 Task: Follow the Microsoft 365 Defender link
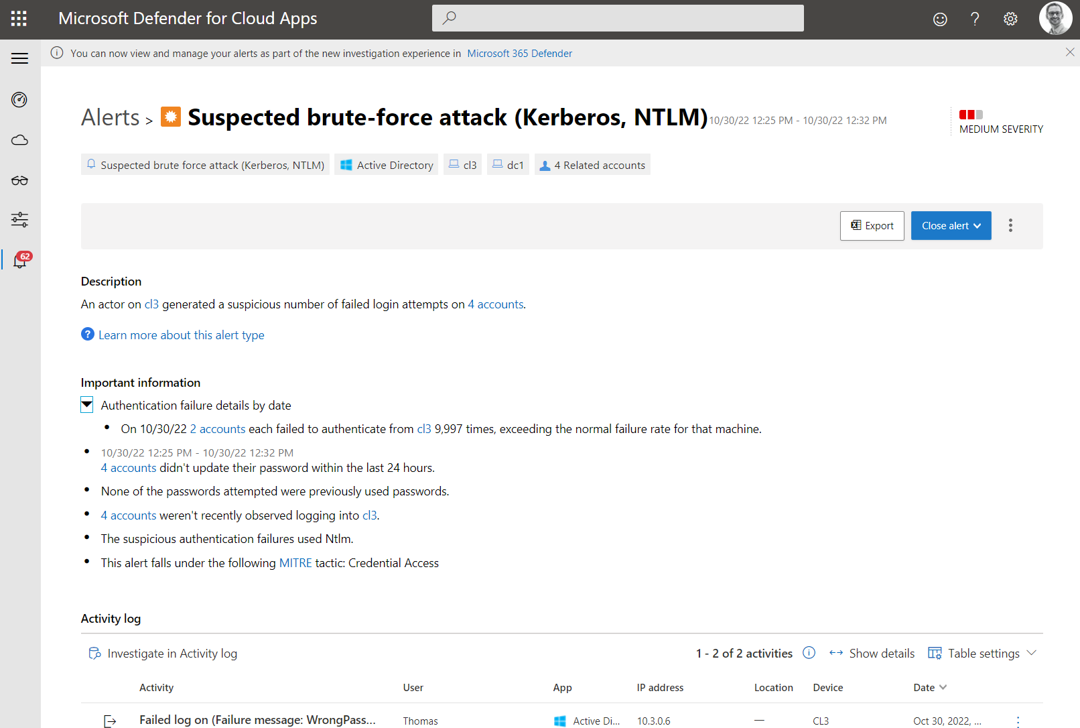[x=520, y=54]
